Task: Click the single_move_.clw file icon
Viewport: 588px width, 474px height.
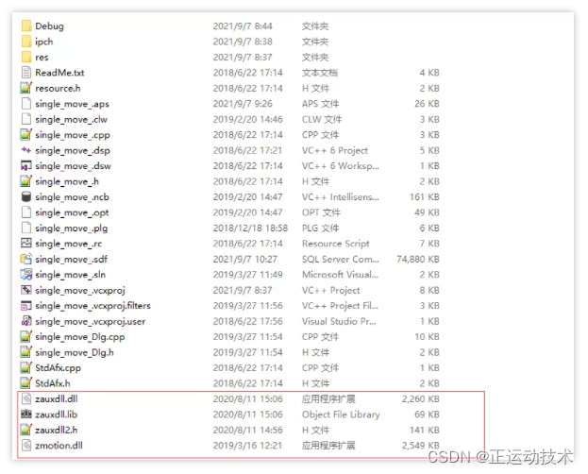Action: [x=26, y=119]
